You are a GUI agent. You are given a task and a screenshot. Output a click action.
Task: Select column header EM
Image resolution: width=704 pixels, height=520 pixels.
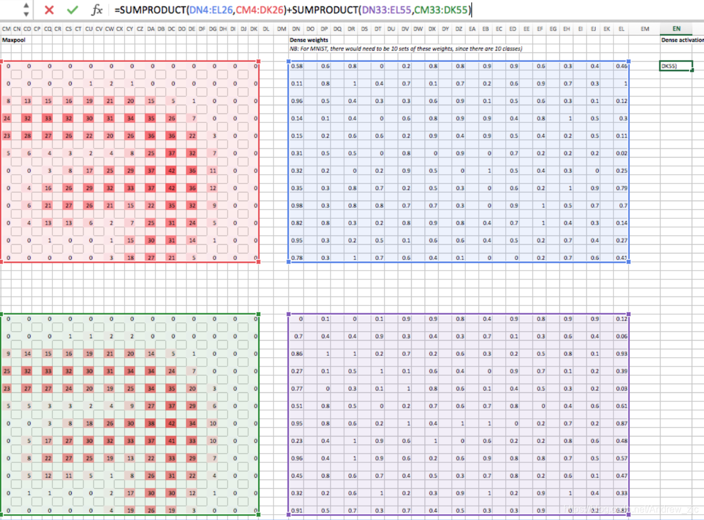tap(645, 29)
